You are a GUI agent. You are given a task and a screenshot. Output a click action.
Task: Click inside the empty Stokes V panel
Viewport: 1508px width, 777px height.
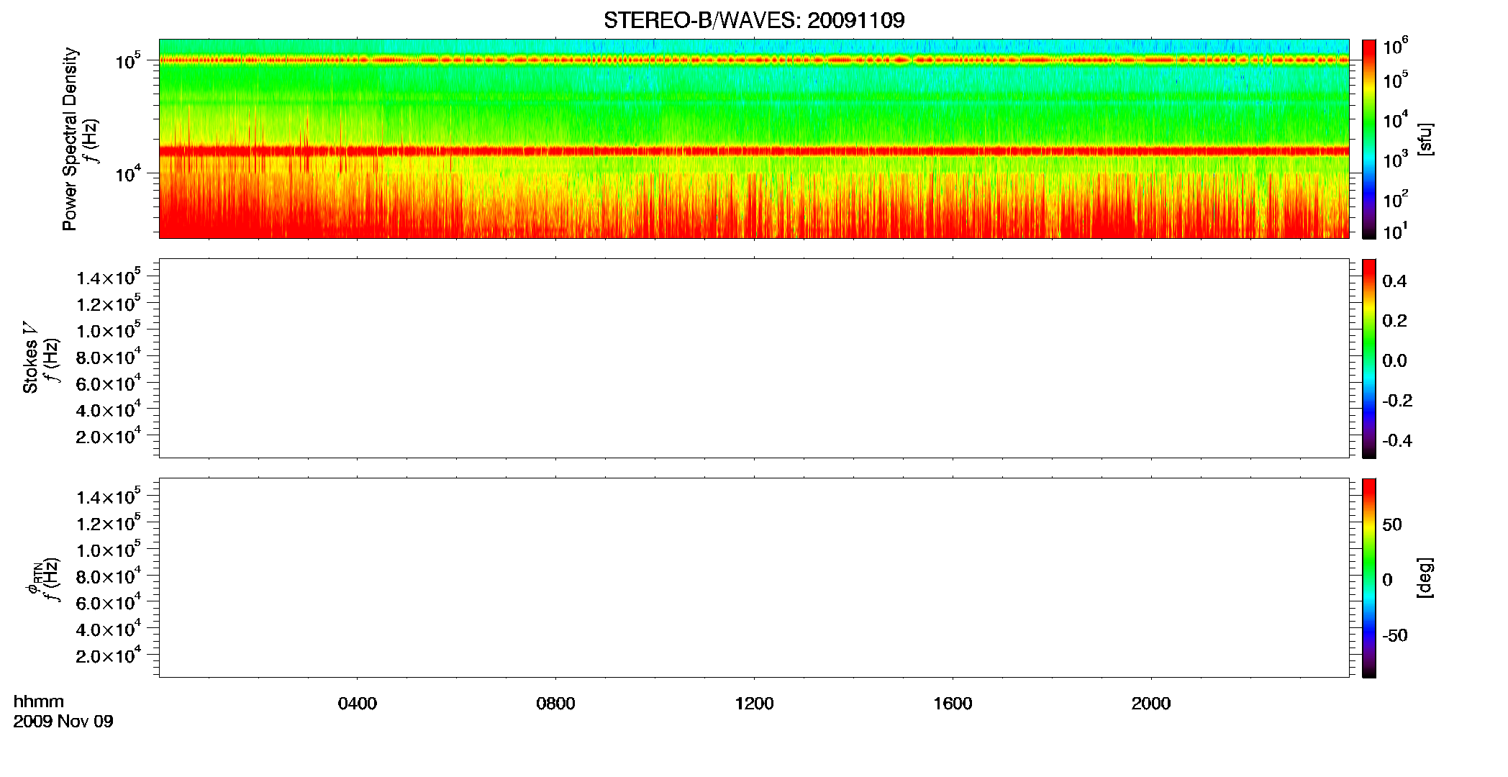(754, 358)
